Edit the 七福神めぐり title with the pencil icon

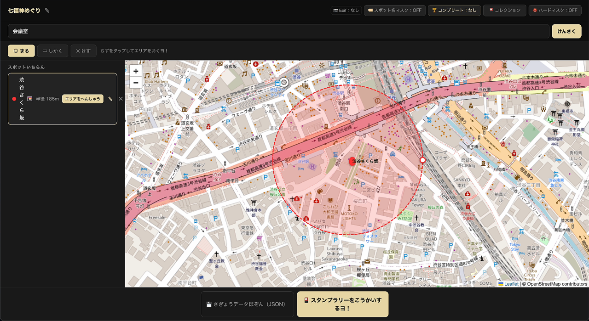(47, 11)
